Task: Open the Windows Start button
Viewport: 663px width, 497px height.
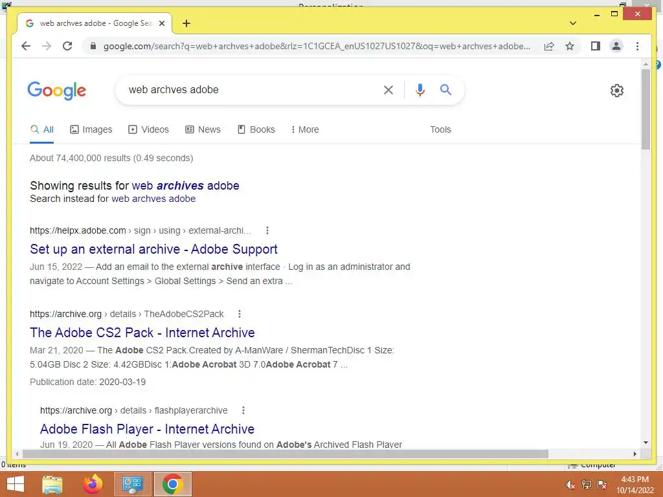Action: pos(16,484)
